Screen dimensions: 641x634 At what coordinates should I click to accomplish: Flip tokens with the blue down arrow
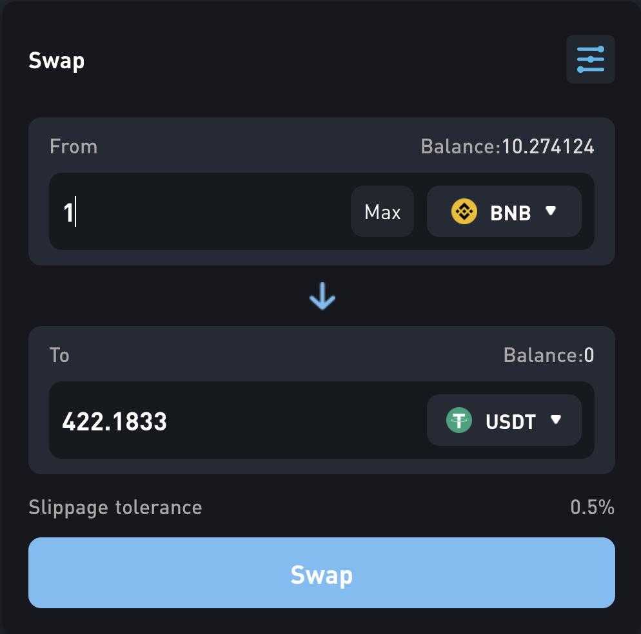point(322,296)
